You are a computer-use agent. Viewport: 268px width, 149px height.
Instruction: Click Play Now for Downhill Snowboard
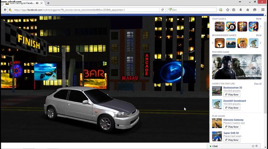(232, 108)
